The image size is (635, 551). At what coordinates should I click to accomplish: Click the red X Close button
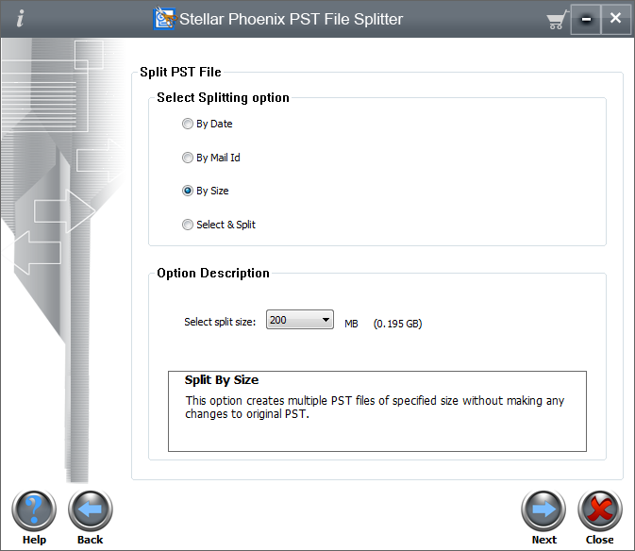point(600,510)
